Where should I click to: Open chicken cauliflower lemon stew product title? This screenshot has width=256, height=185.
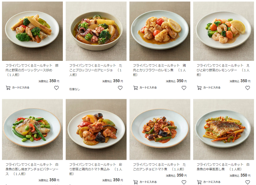point(160,70)
